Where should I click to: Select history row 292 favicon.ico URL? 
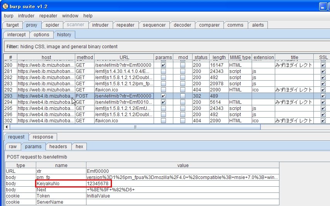(x=124, y=90)
